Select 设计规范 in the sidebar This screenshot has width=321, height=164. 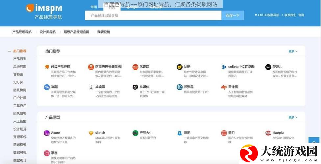click(20, 129)
